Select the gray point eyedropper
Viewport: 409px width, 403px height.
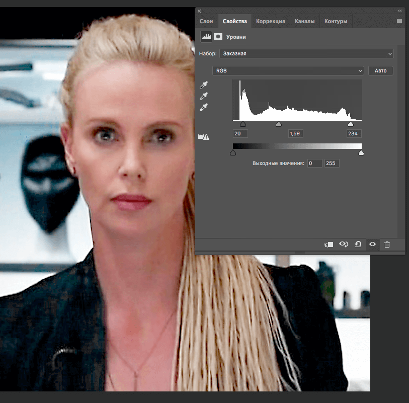(x=204, y=96)
